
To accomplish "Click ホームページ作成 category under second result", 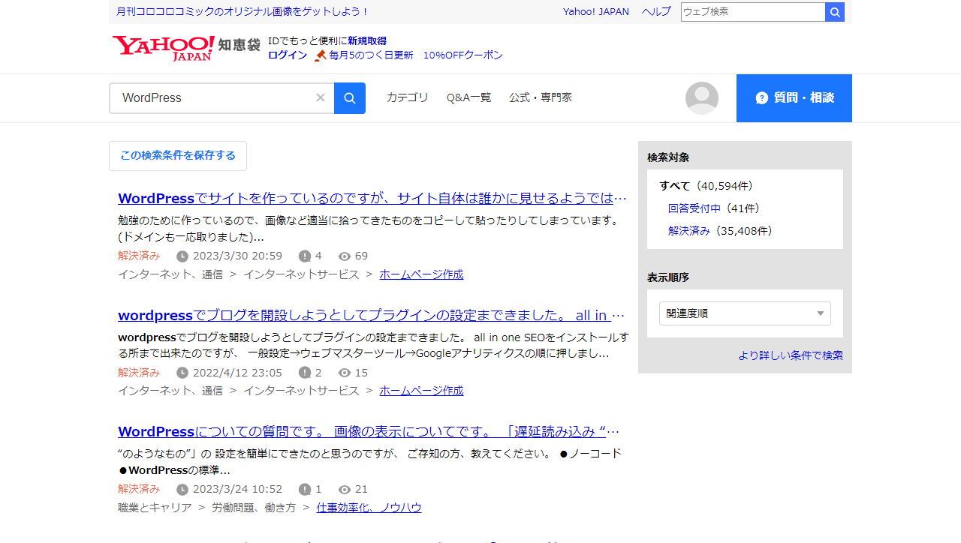I will (421, 391).
